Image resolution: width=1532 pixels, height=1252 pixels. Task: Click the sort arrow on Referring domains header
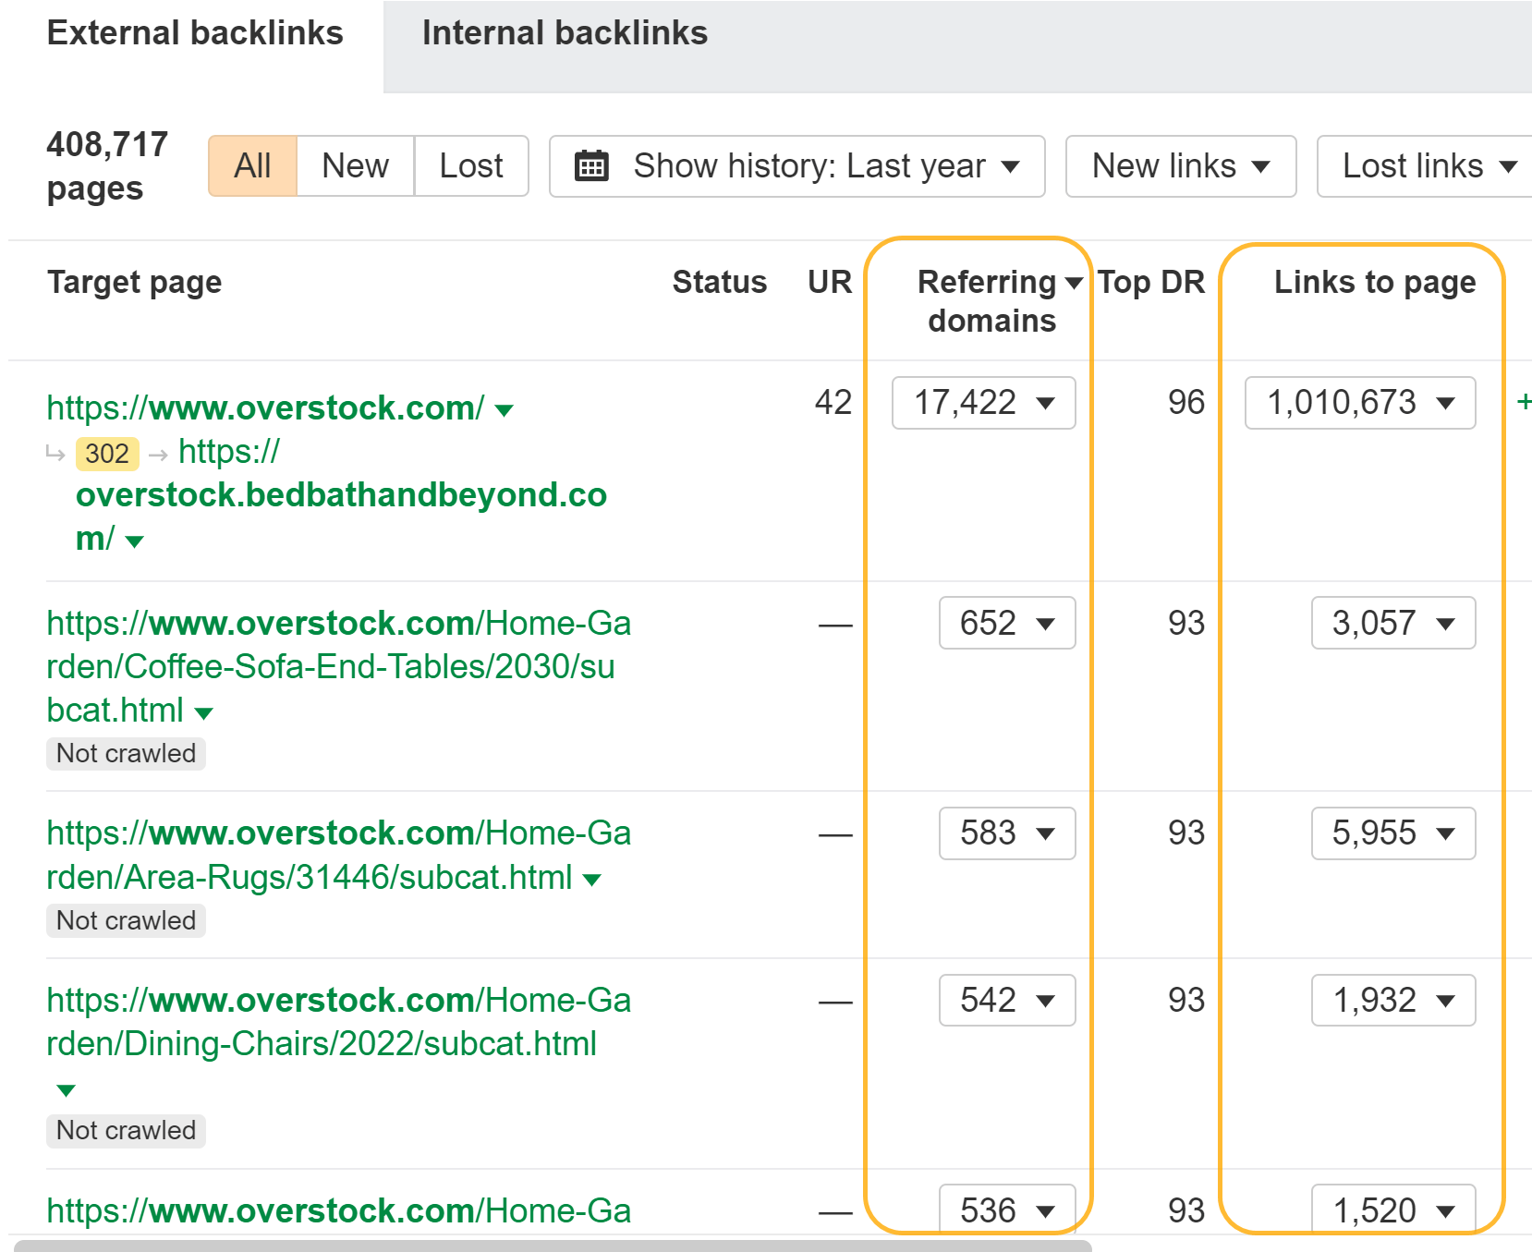(1075, 282)
